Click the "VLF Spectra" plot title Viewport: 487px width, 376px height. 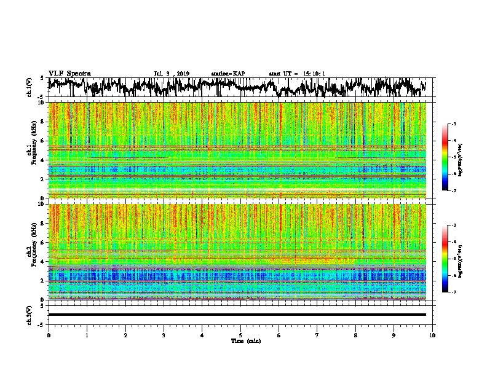pos(69,74)
